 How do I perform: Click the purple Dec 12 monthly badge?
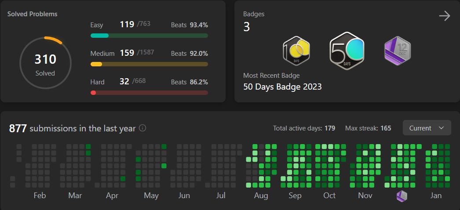(398, 51)
